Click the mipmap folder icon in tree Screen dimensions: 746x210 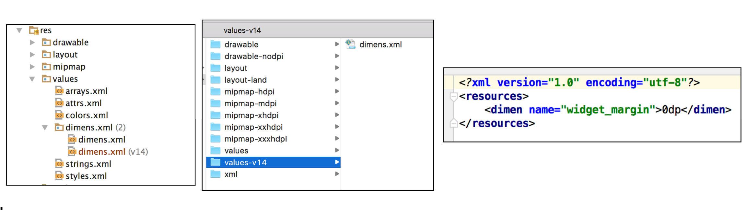tap(46, 67)
